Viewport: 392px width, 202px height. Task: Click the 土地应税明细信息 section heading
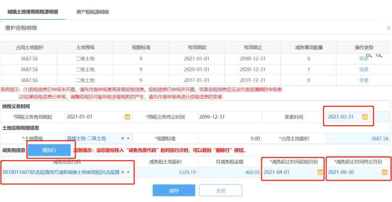20,128
